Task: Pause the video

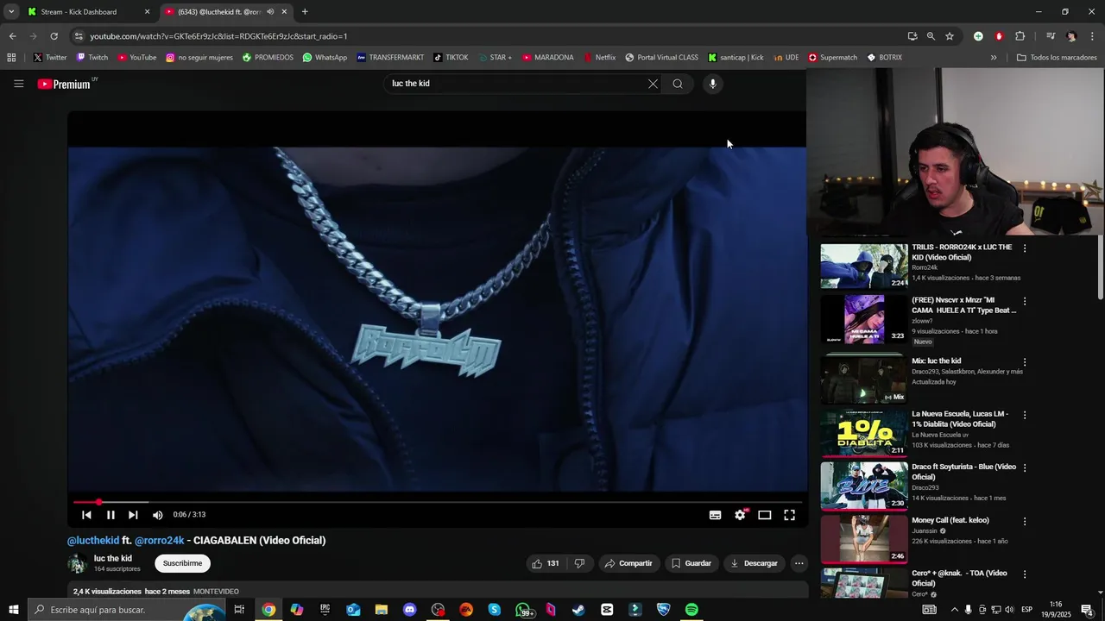Action: 110,515
